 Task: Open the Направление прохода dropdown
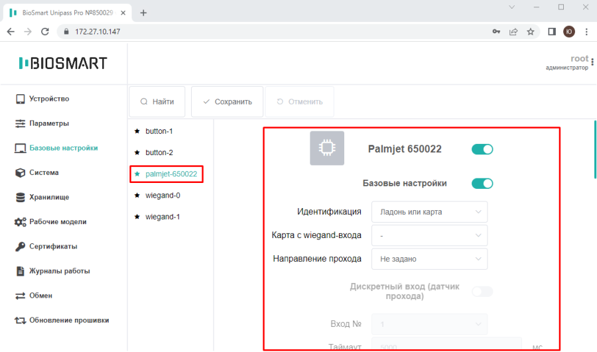pos(429,259)
